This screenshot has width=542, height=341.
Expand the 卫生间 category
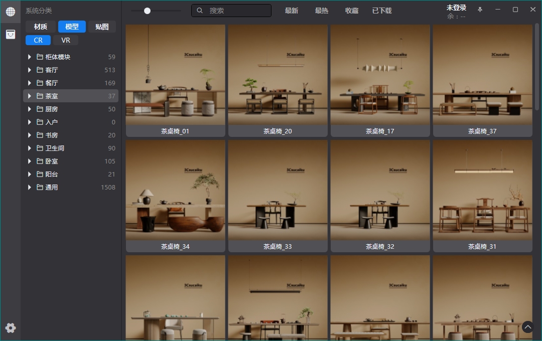tap(30, 148)
